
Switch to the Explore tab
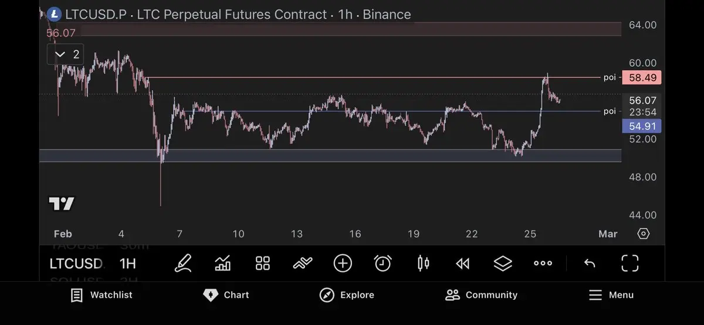coord(347,295)
